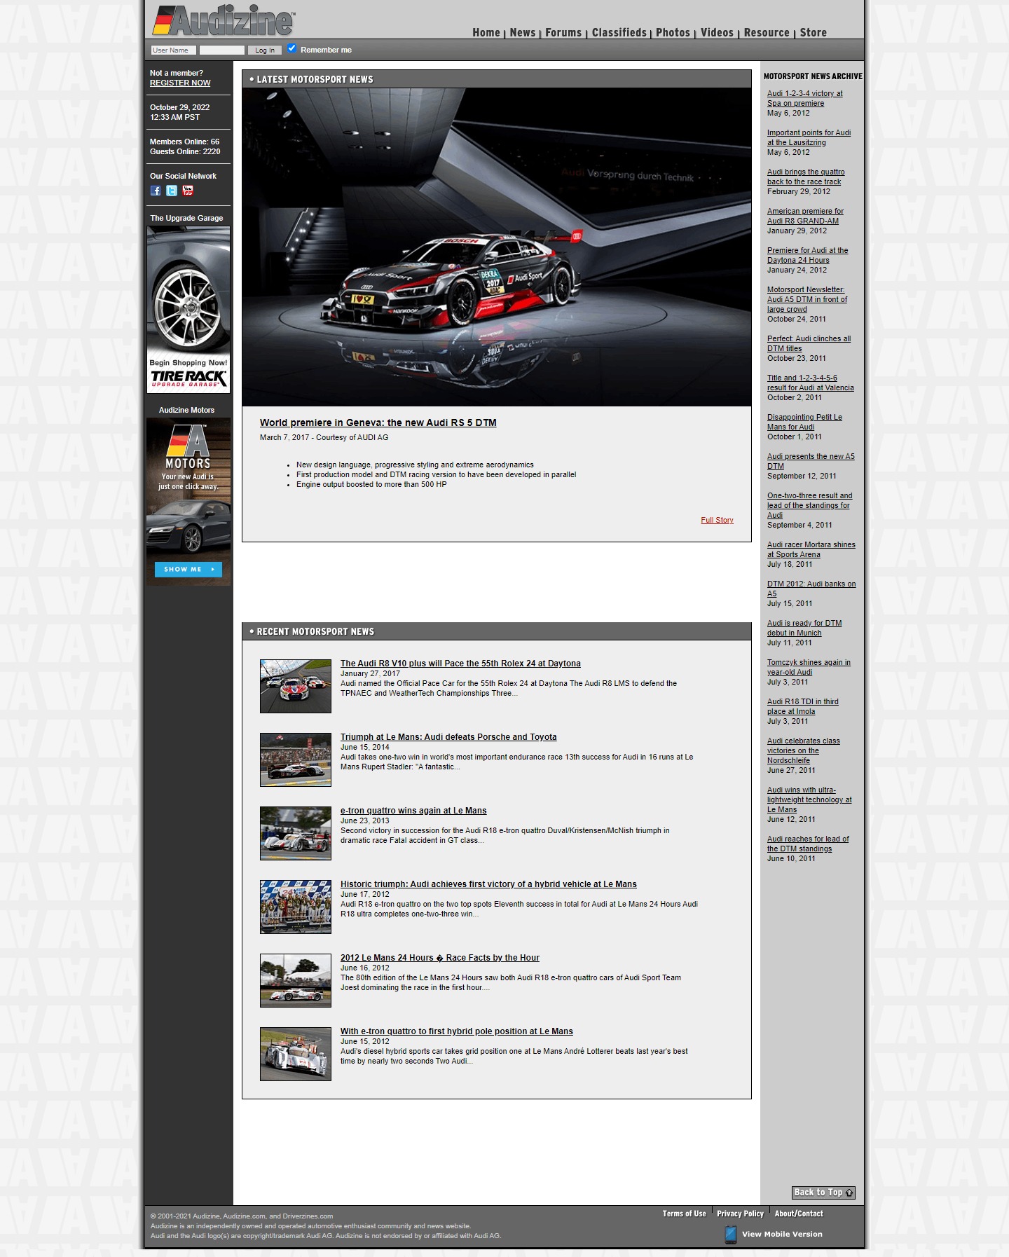Open the Twitter social icon
The width and height of the screenshot is (1009, 1257).
coord(172,191)
